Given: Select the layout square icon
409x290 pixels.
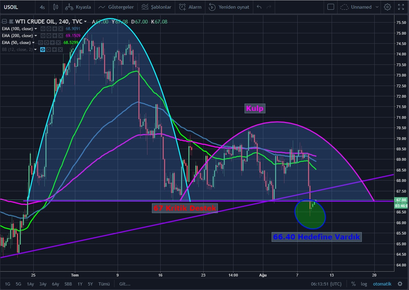Looking at the screenshot, I should click(331, 7).
